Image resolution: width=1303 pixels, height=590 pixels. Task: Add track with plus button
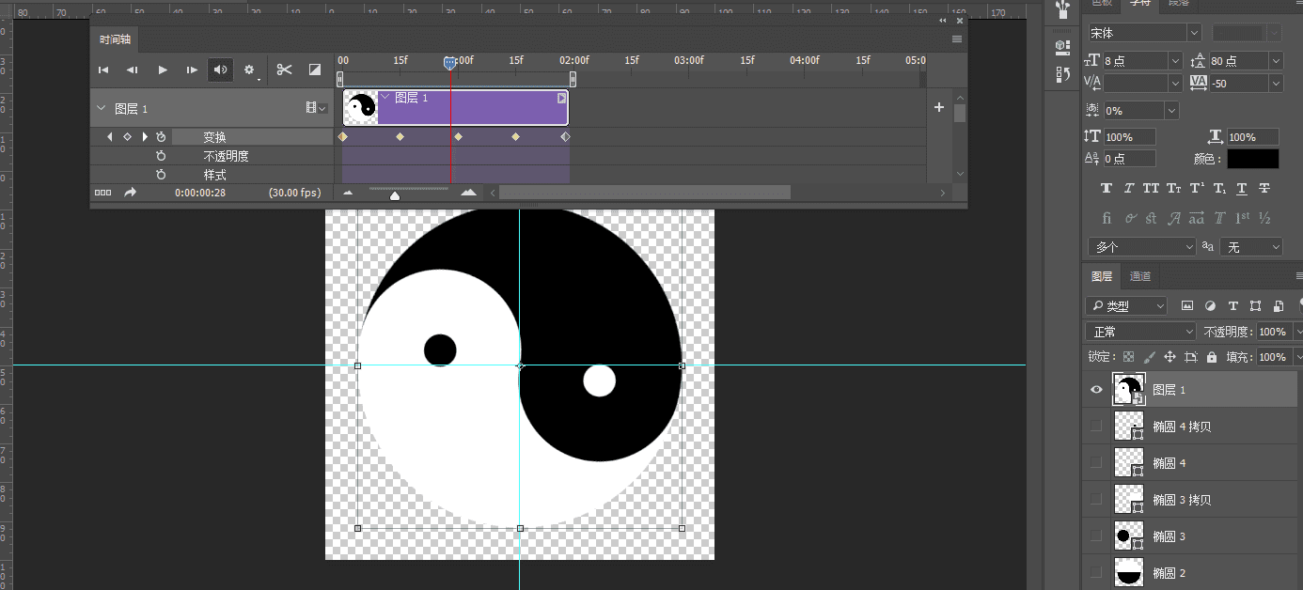(x=938, y=107)
